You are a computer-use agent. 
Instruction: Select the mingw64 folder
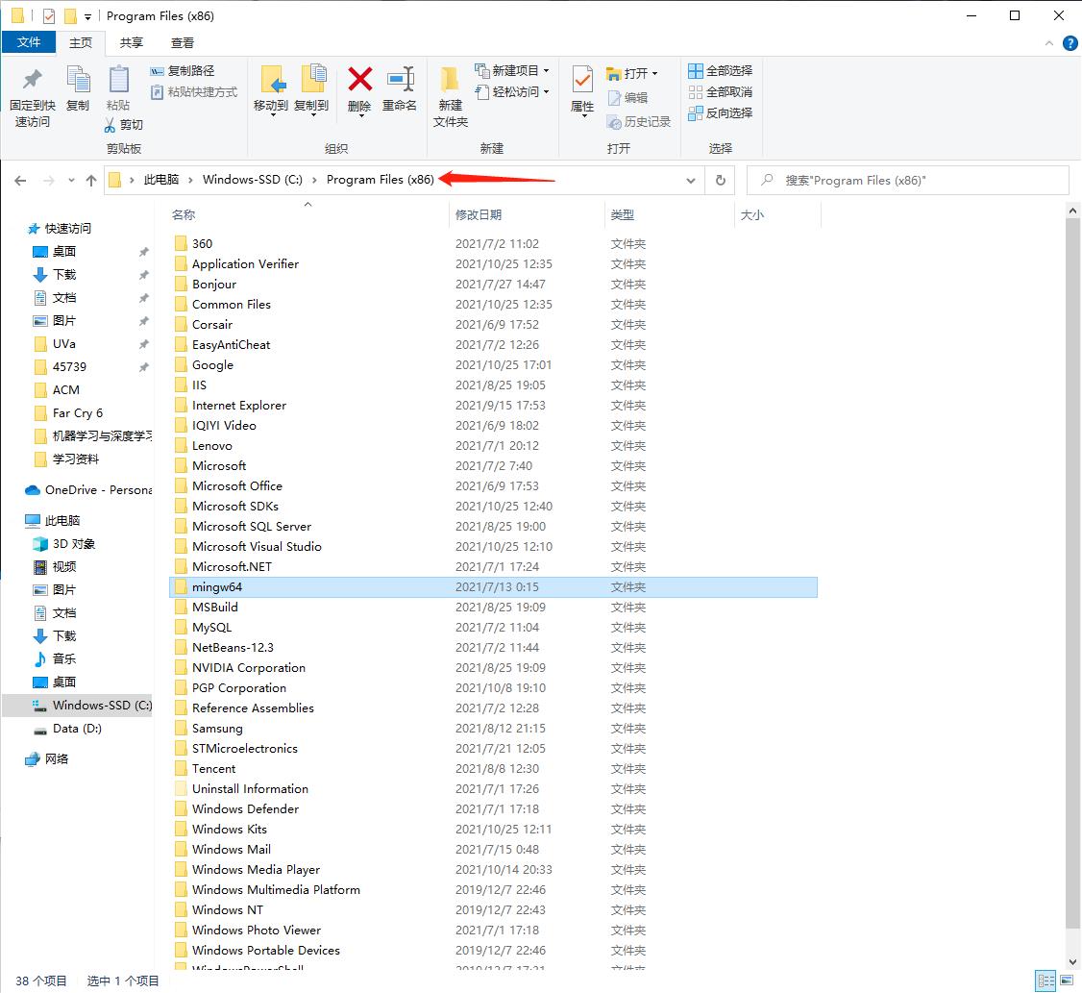pos(493,587)
